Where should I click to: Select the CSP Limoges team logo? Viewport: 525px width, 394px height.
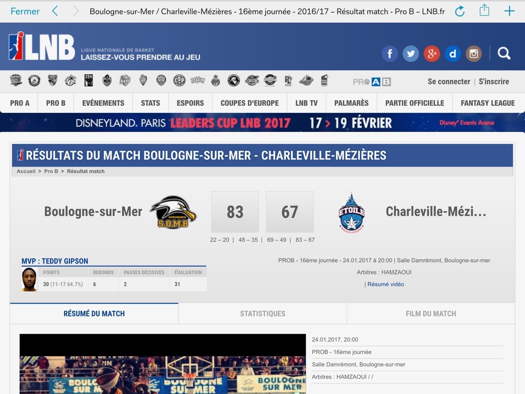179,80
